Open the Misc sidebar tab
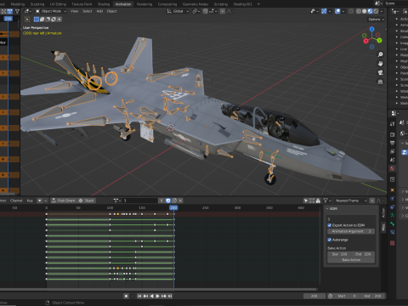The image size is (408, 306). [383, 227]
